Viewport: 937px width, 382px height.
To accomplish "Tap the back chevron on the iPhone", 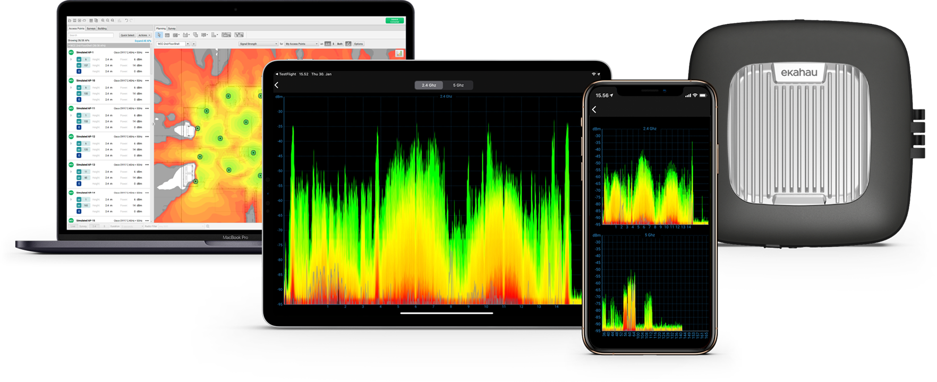I will click(594, 109).
